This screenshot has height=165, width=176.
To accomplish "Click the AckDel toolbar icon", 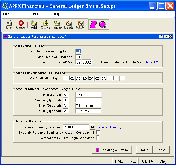I will (81, 25).
